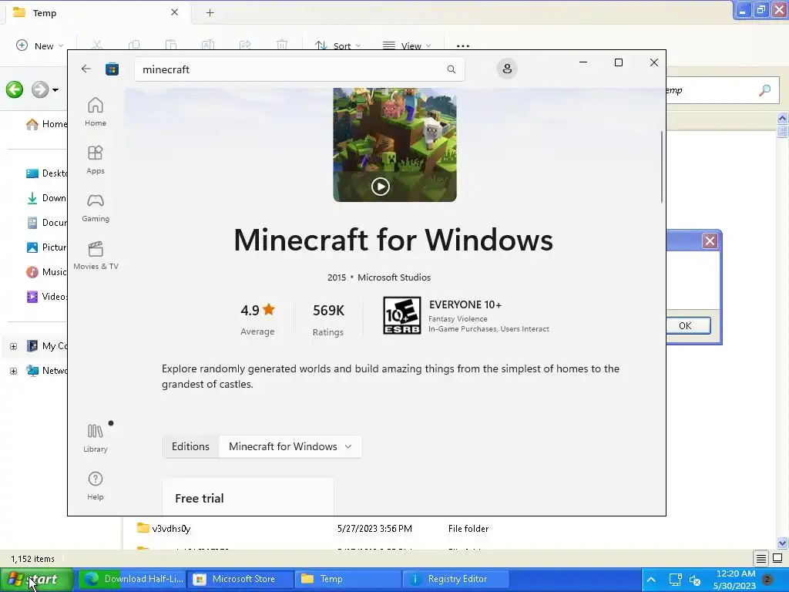Click the Explorer search magnifier icon
Screen dimensions: 789x592
point(765,90)
